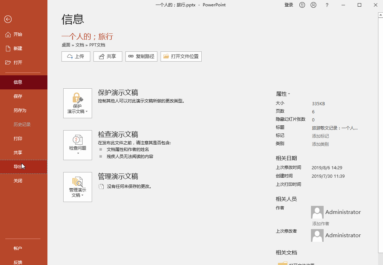The width and height of the screenshot is (383, 265).
Task: Click the 共享 share button in header
Action: pyautogui.click(x=108, y=56)
